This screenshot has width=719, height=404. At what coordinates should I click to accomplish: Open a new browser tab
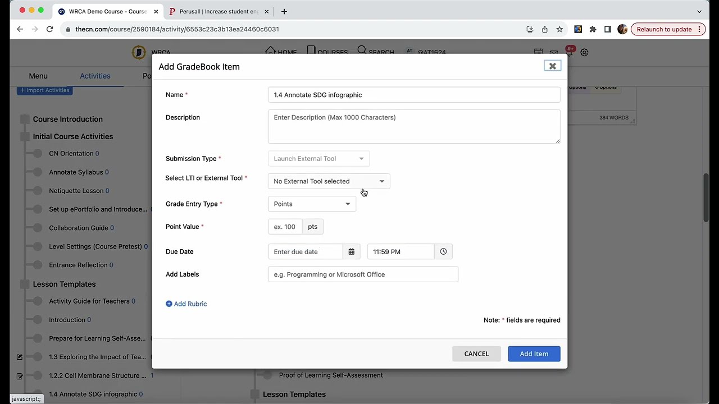point(284,11)
